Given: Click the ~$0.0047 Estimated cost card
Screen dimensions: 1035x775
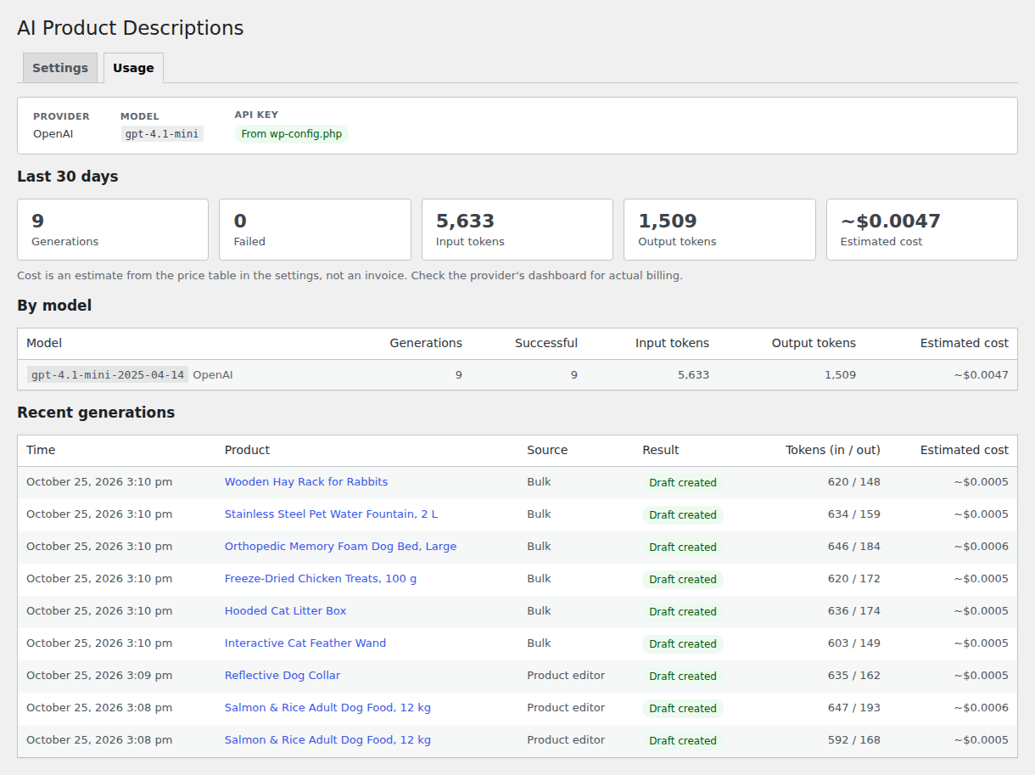Looking at the screenshot, I should [x=922, y=229].
